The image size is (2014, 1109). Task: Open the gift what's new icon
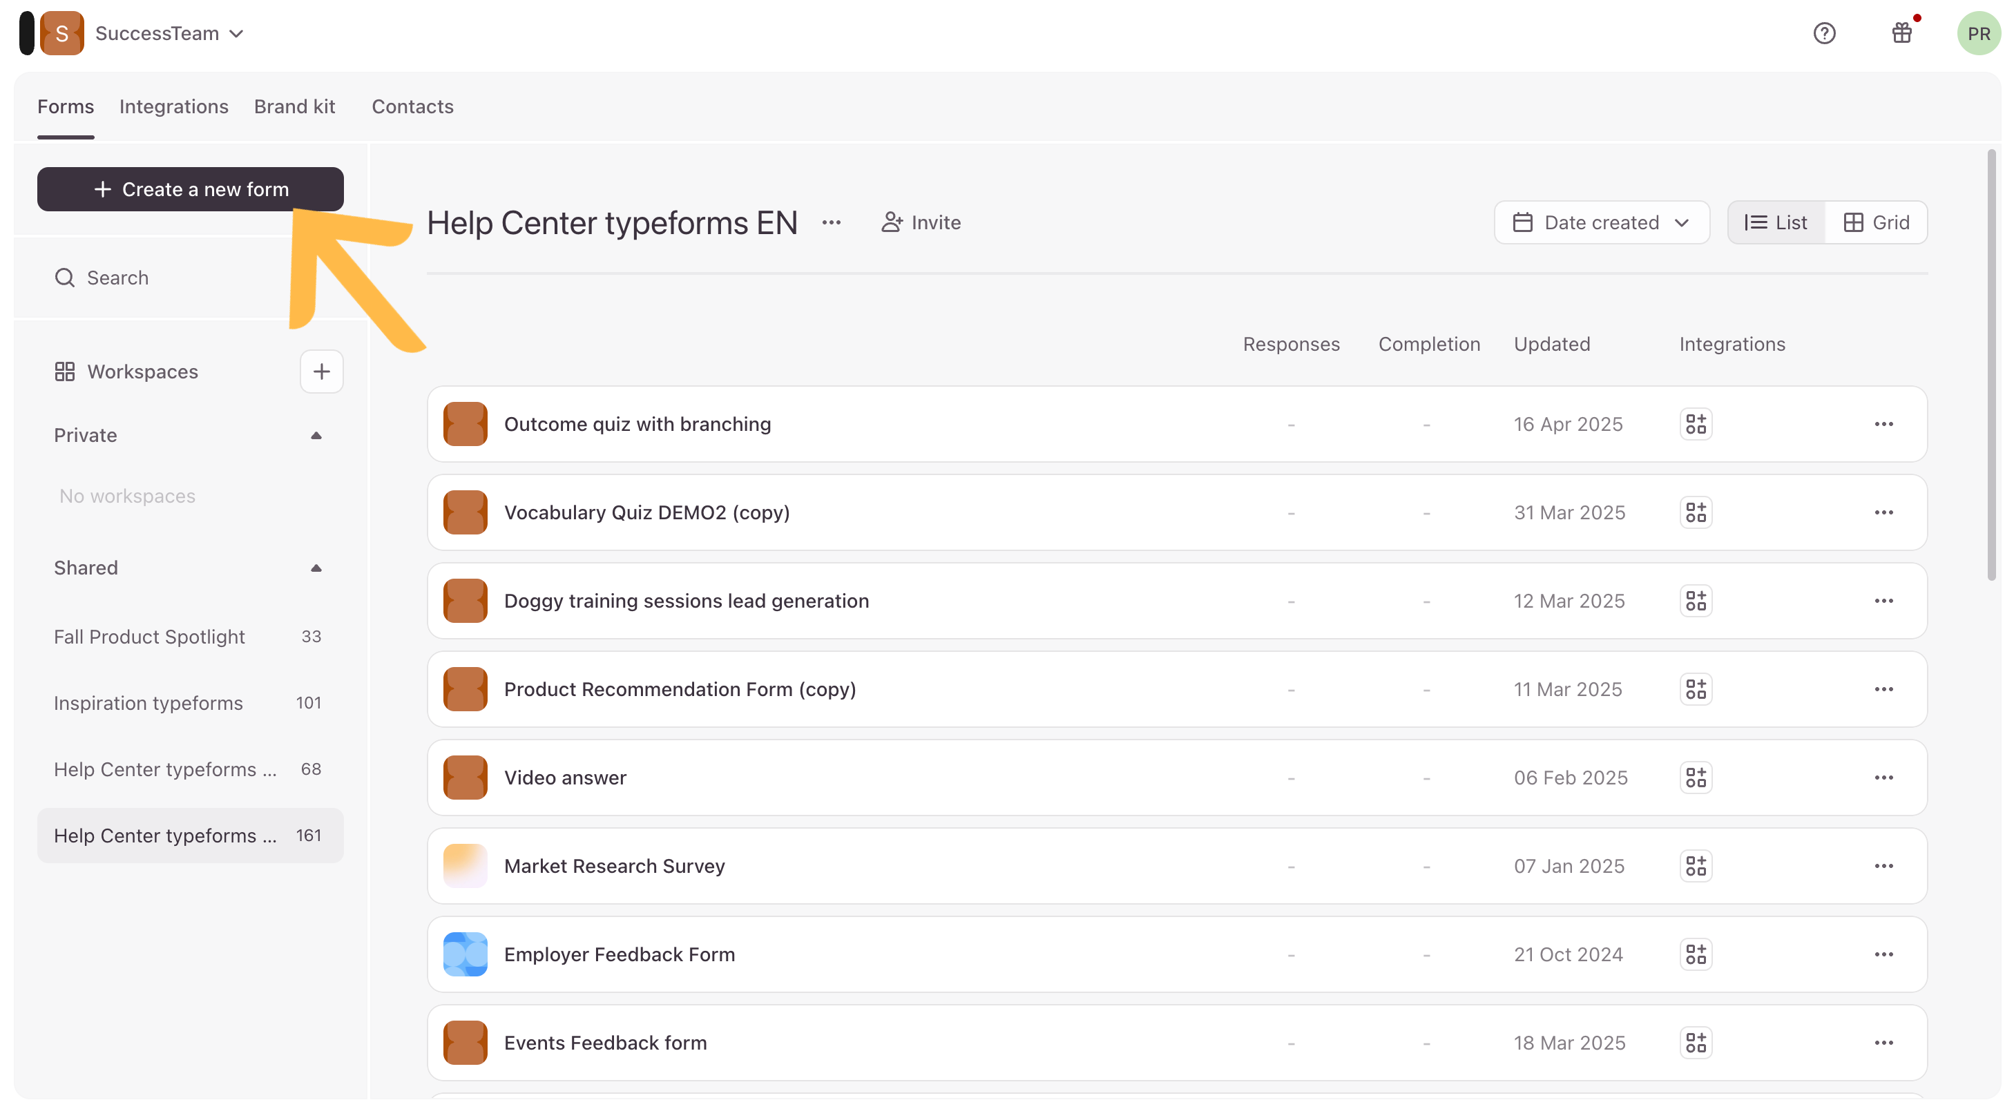(x=1901, y=34)
